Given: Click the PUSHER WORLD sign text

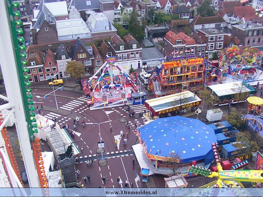Looking at the screenshot, I should coord(179,108).
